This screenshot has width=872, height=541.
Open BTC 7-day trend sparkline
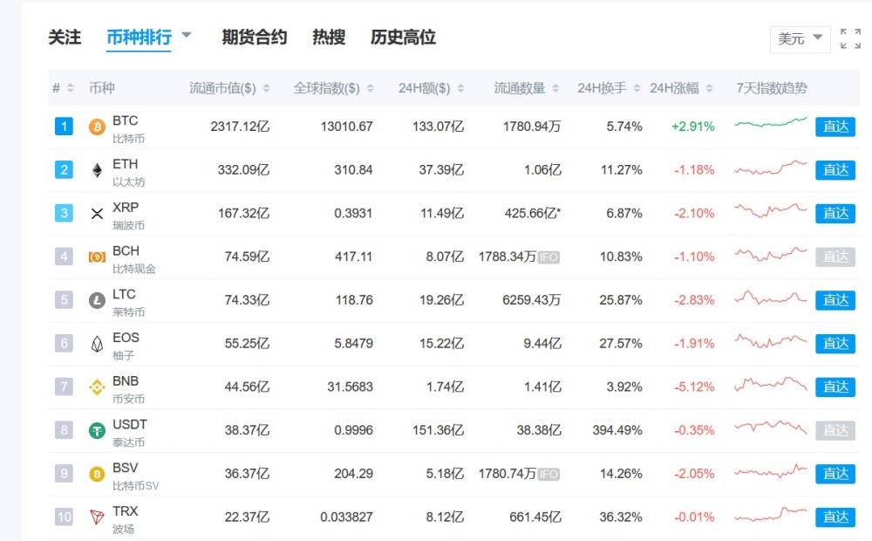[771, 122]
